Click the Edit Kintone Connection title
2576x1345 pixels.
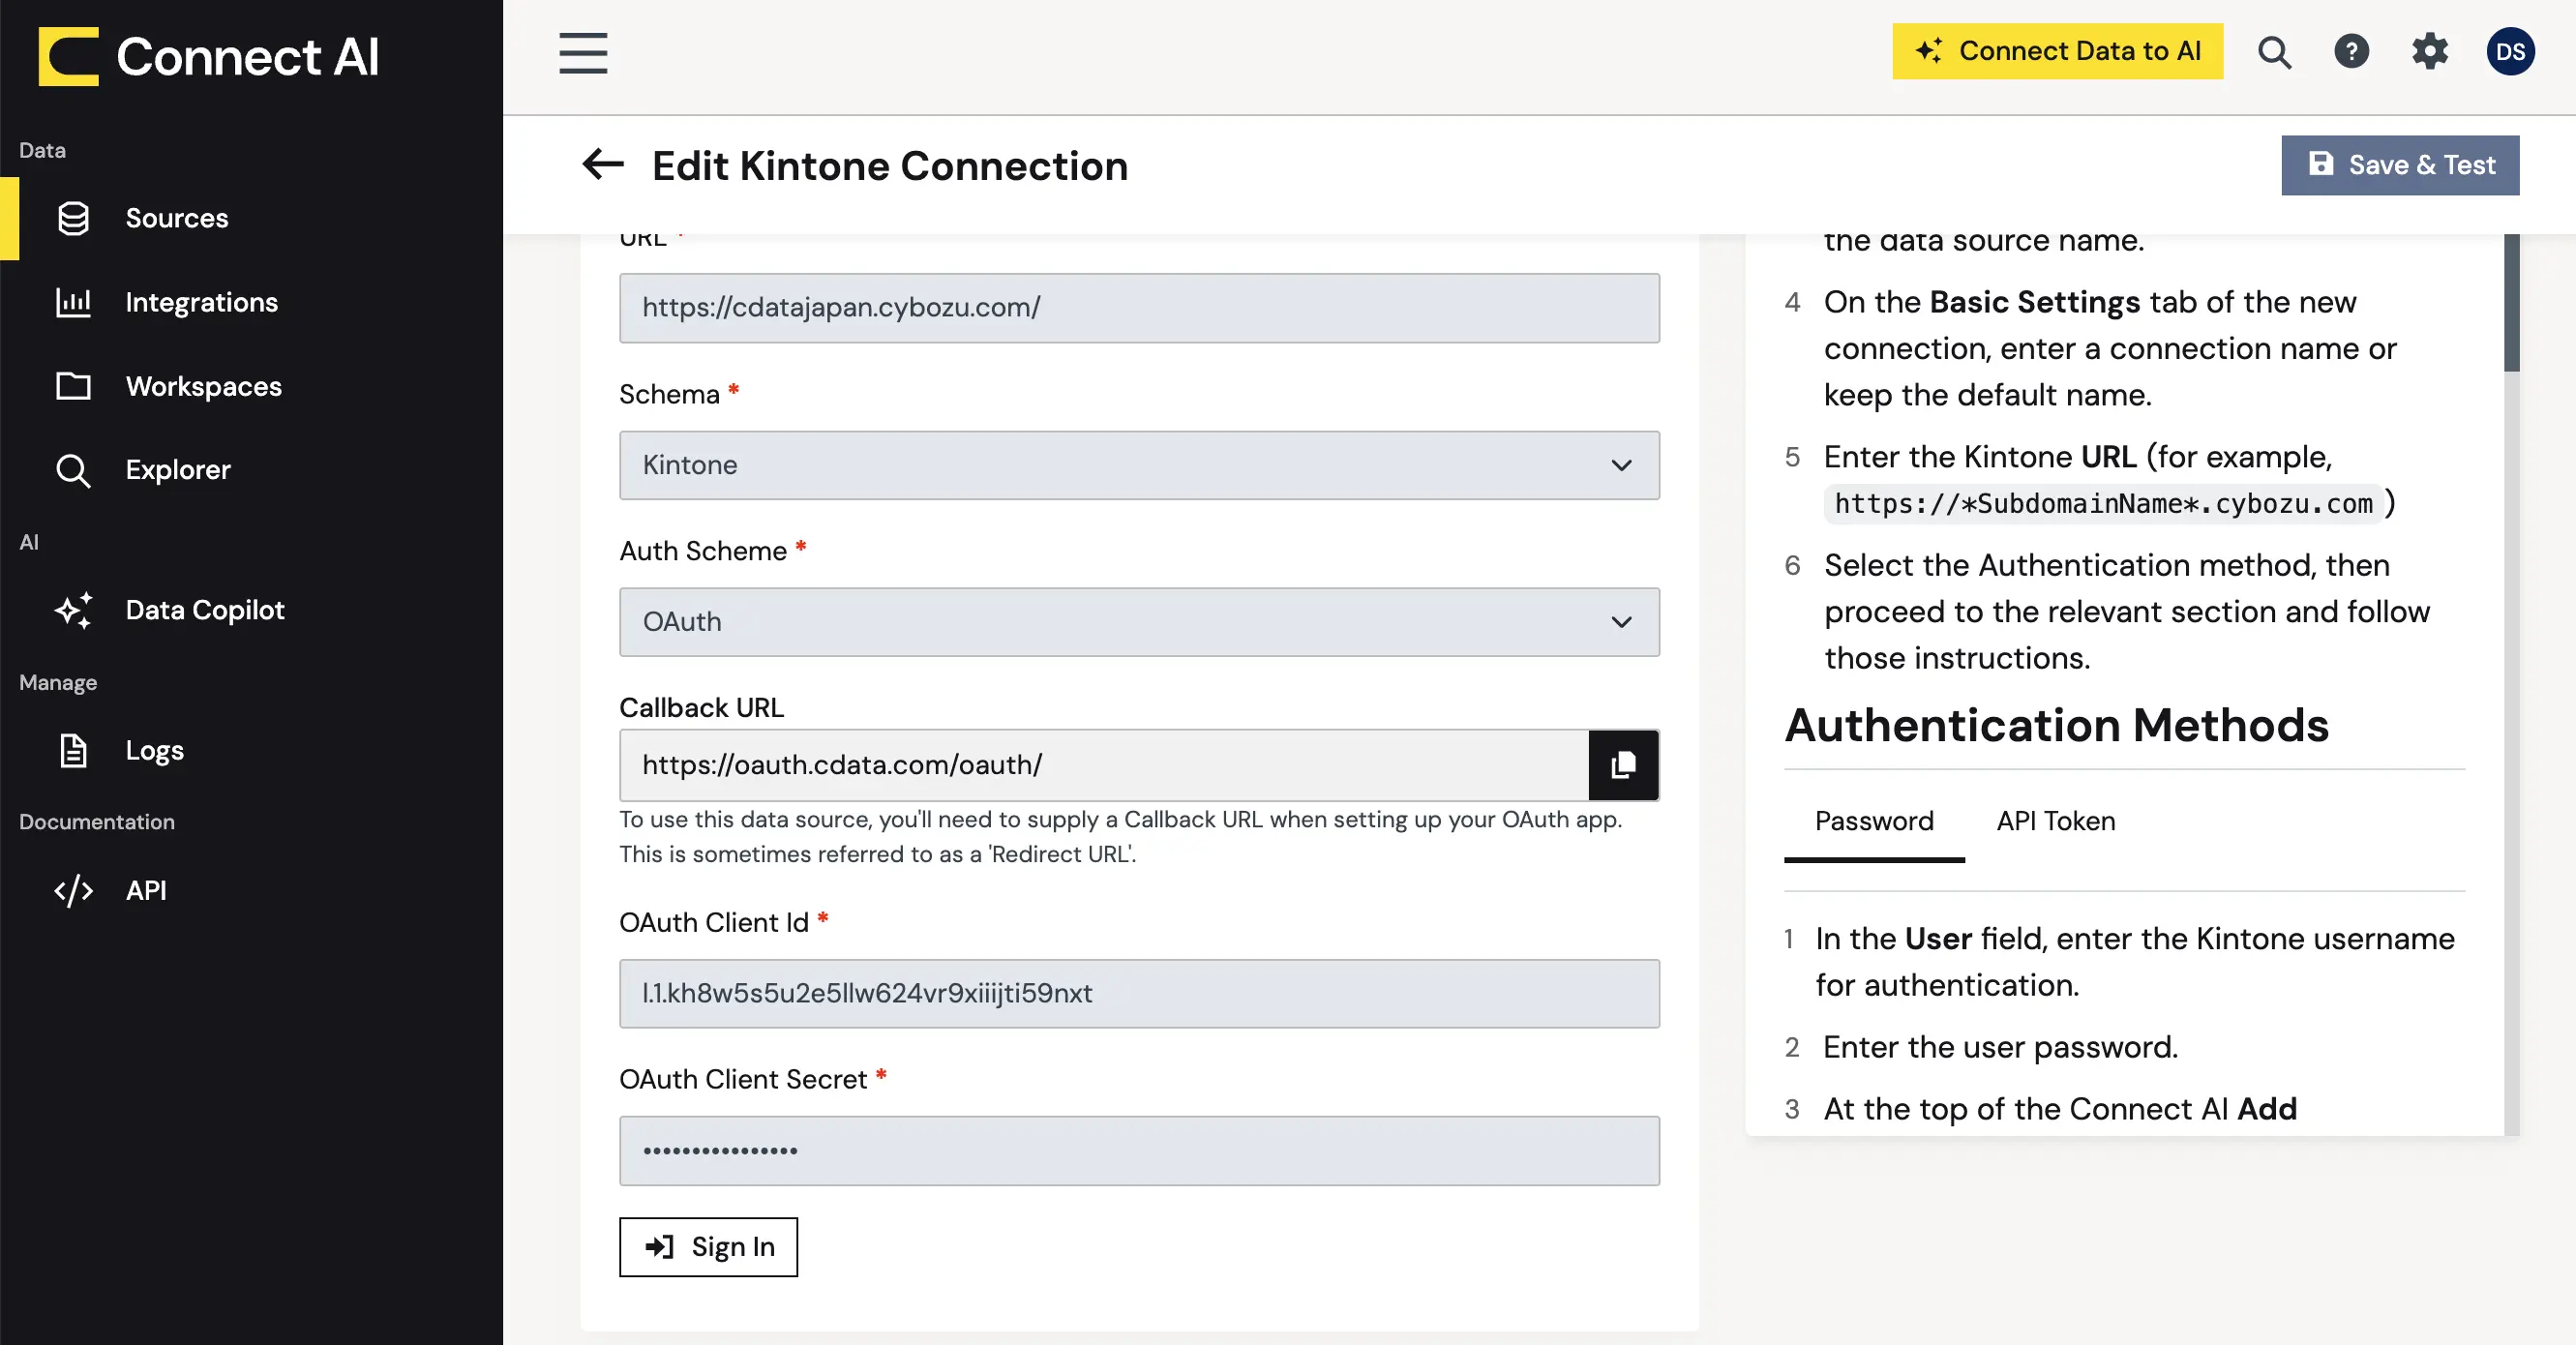890,165
